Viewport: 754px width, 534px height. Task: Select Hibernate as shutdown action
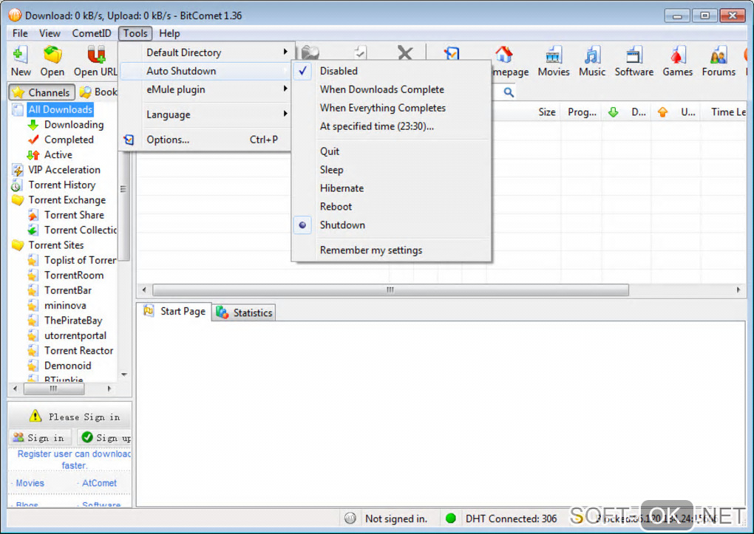click(x=392, y=188)
